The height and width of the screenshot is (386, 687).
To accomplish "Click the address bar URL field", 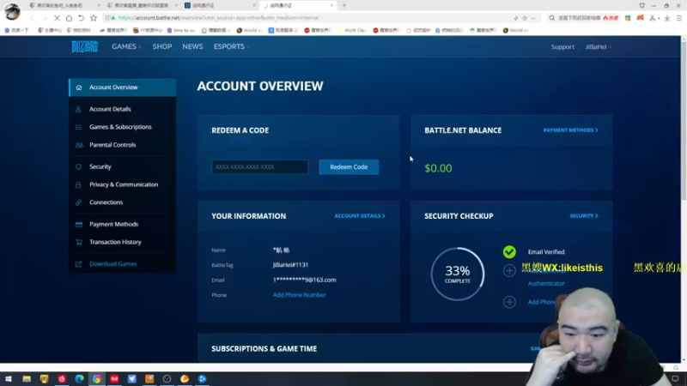I will pyautogui.click(x=307, y=18).
